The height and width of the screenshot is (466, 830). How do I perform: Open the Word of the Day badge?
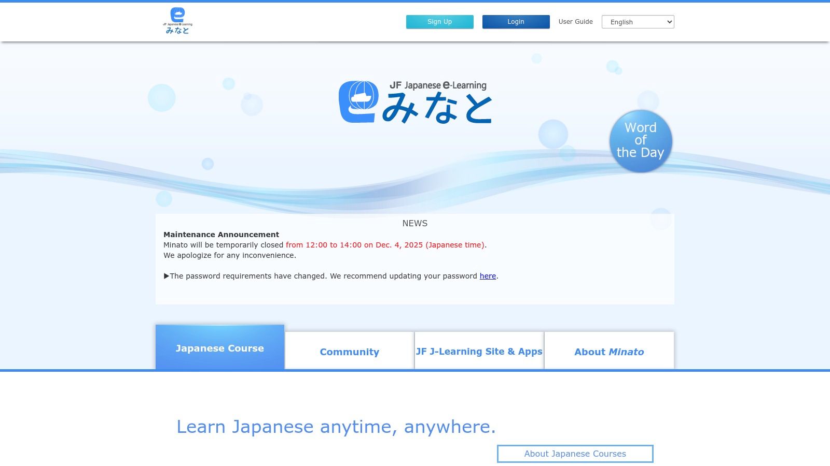(640, 141)
